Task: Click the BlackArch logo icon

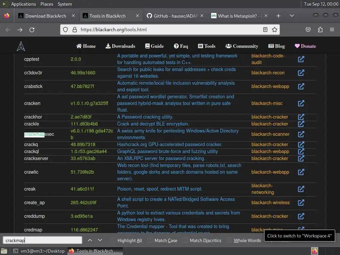Action: 21,46
